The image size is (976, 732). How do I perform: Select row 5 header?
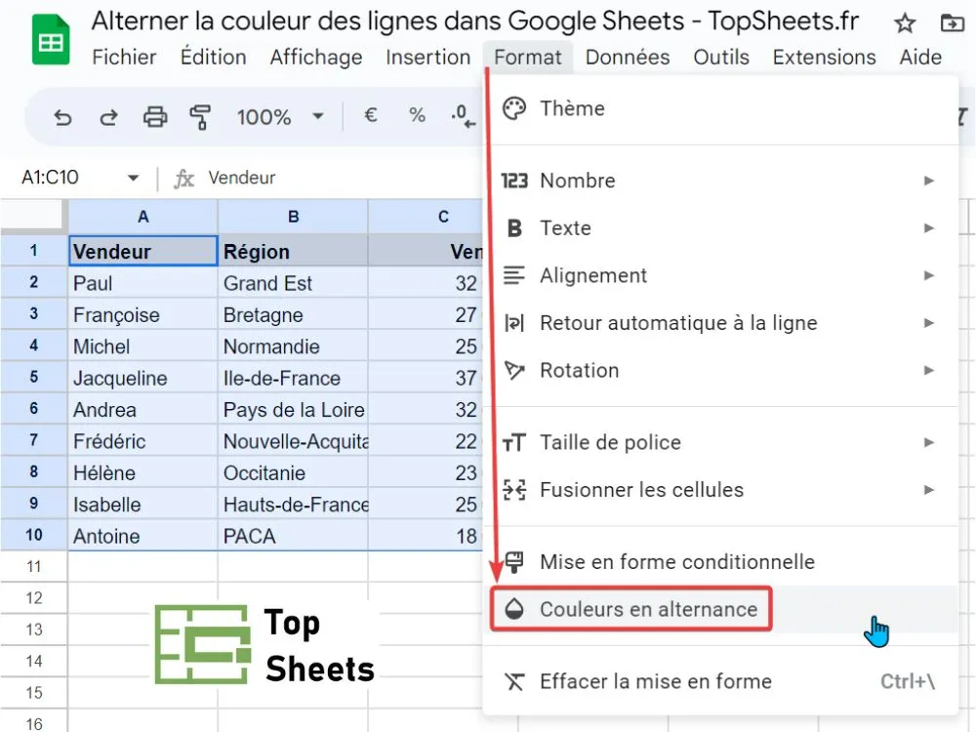(x=33, y=377)
